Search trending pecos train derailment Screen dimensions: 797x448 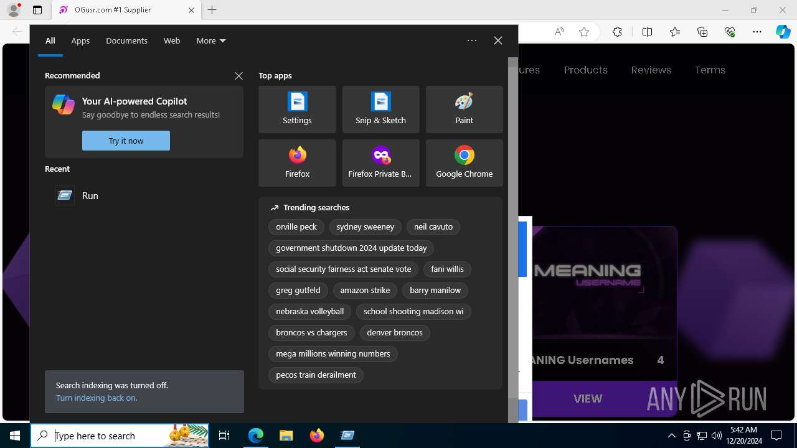click(x=316, y=375)
